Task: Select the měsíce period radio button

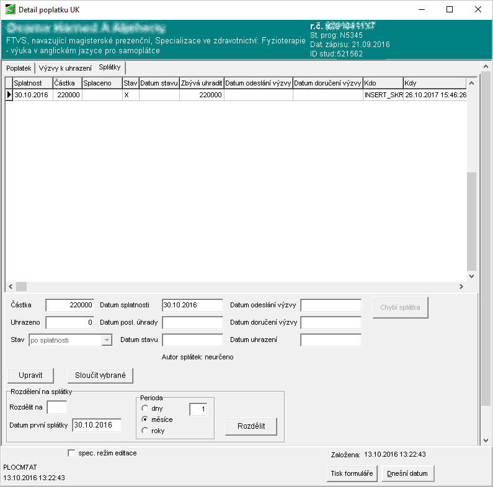Action: pyautogui.click(x=145, y=419)
